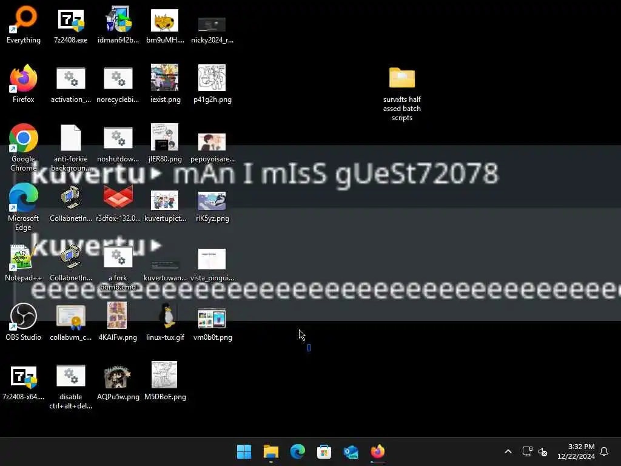Open the Firefox desktop shortcut
The width and height of the screenshot is (621, 466).
(x=24, y=84)
